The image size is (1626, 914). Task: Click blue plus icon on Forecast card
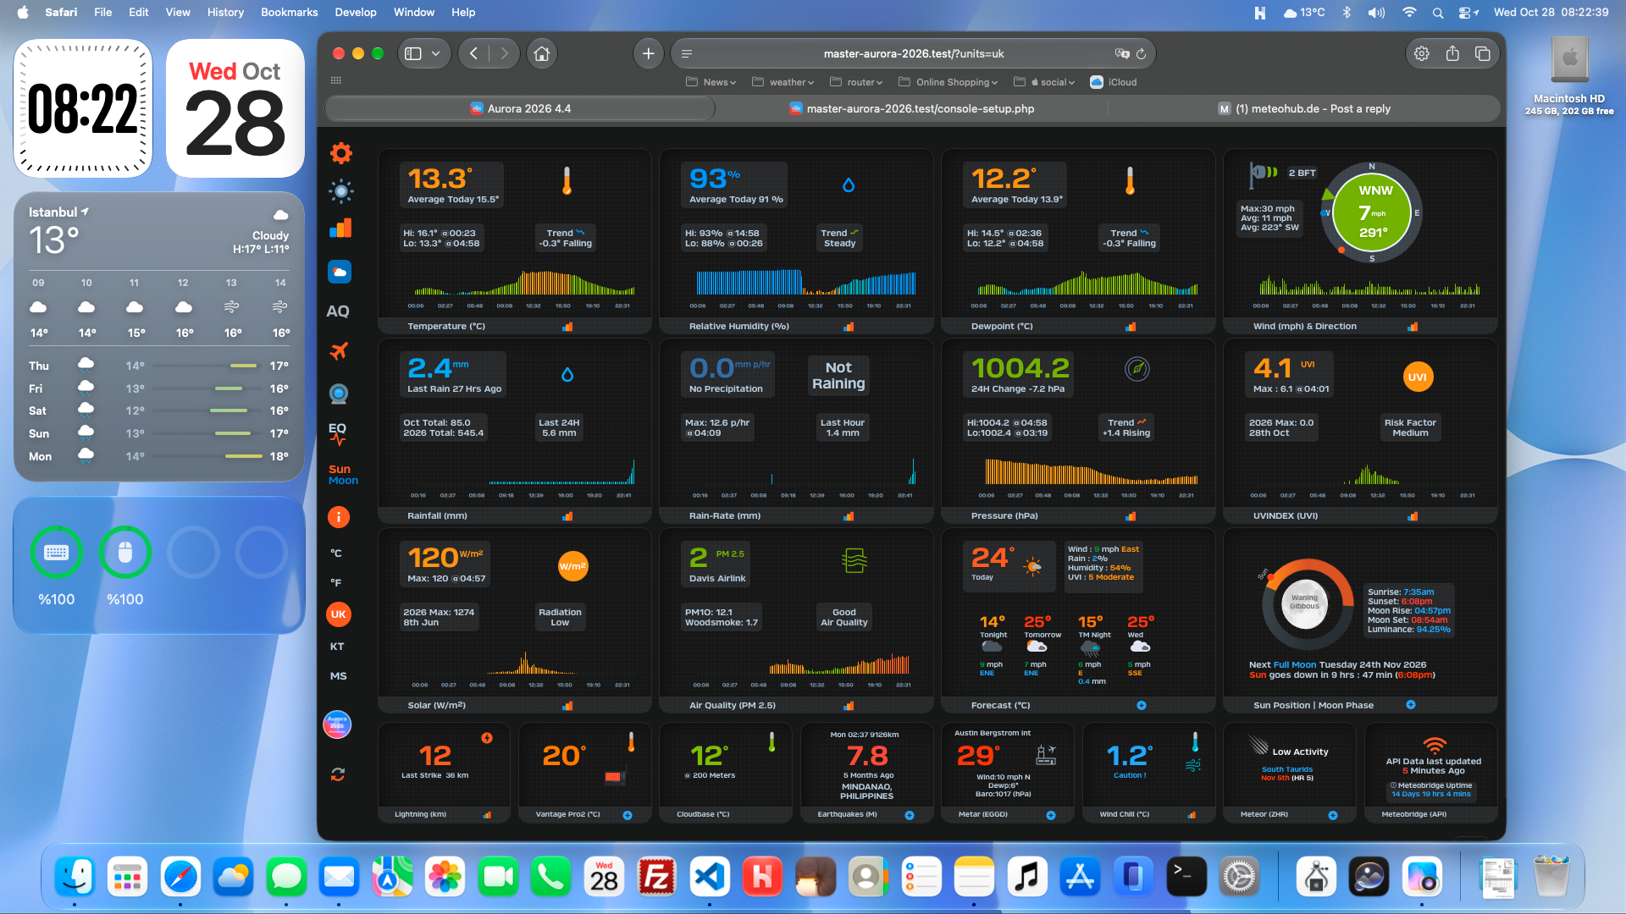pyautogui.click(x=1142, y=705)
